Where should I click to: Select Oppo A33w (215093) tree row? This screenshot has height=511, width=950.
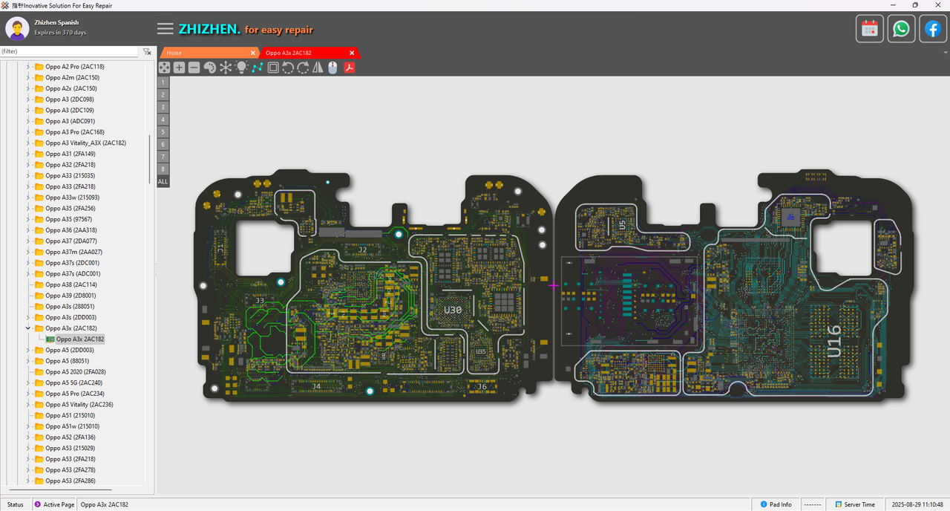tap(72, 198)
